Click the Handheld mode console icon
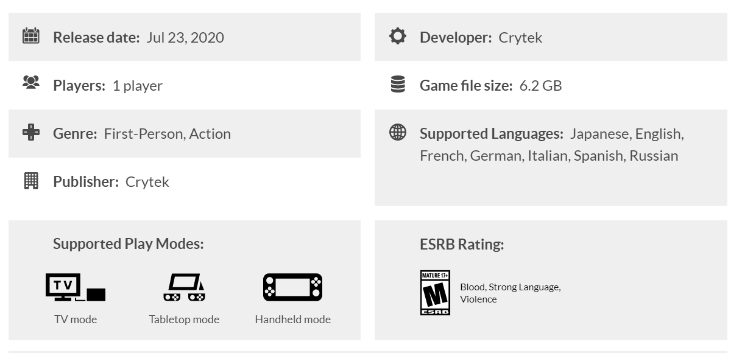Viewport: 742px width, 353px height. 292,287
